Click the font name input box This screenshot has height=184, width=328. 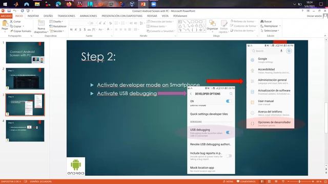coord(78,23)
